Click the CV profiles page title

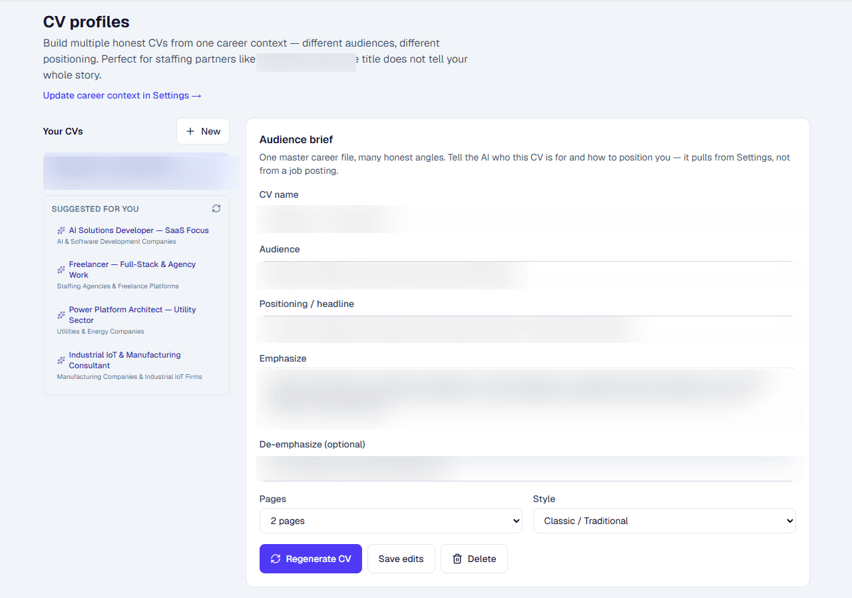click(87, 22)
